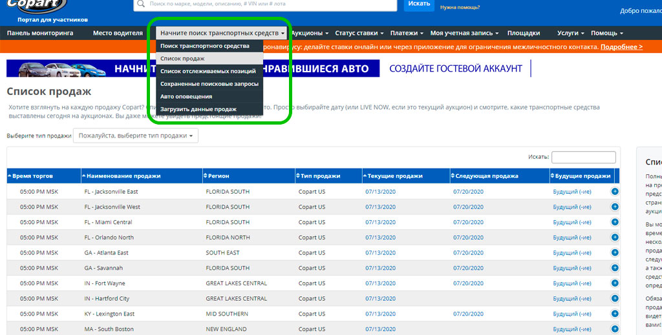The image size is (662, 335).
Task: Go to Панель мониторинга
Action: click(40, 33)
